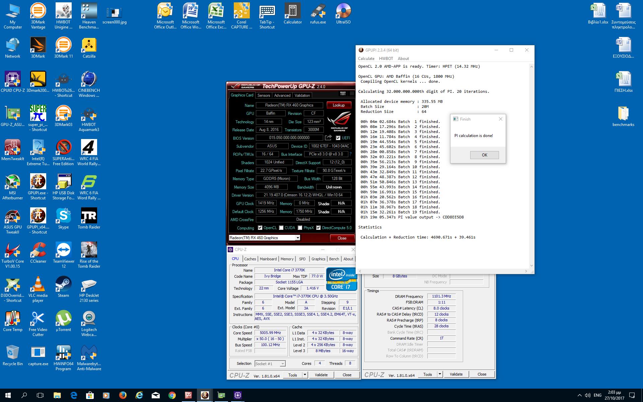643x402 pixels.
Task: Switch to the Caches tab in CPU-Z
Action: click(x=250, y=259)
